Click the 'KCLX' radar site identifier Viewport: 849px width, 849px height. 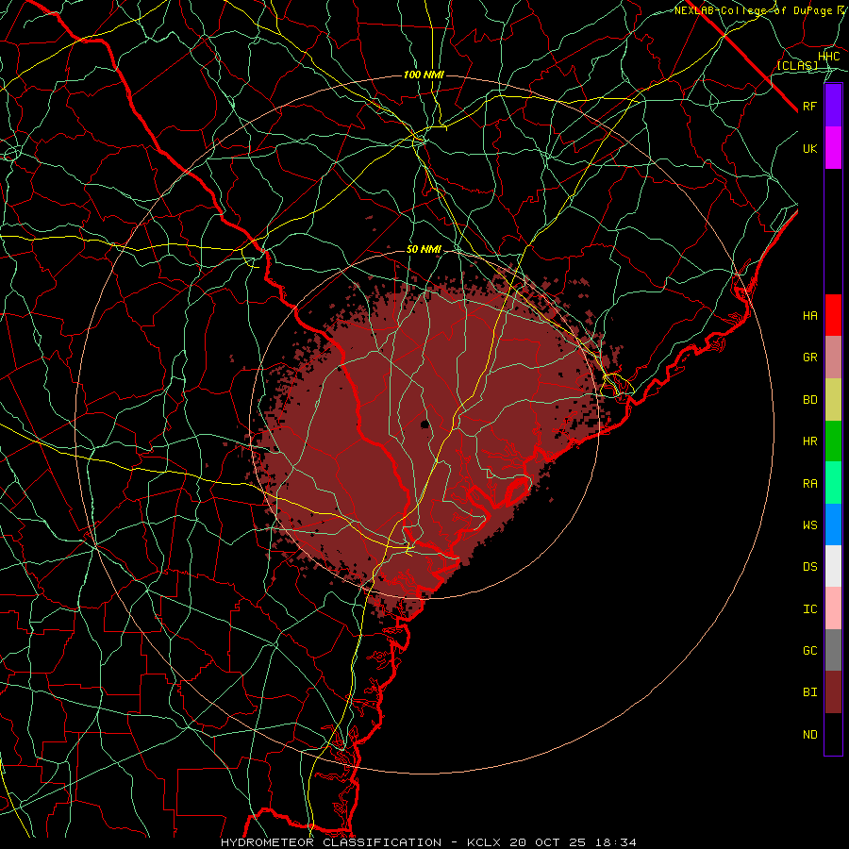click(x=484, y=842)
